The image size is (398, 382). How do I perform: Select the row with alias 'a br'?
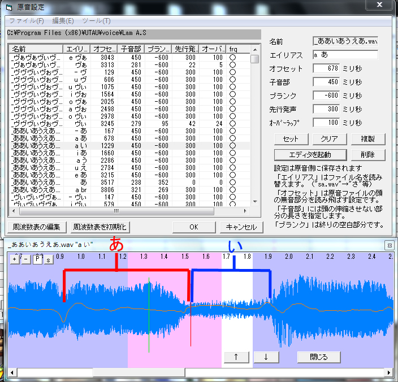pos(129,190)
